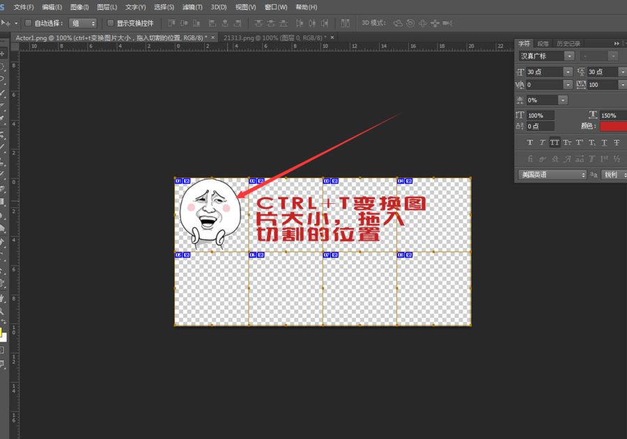Click align bottom edges icon
The width and height of the screenshot is (627, 439).
[196, 23]
